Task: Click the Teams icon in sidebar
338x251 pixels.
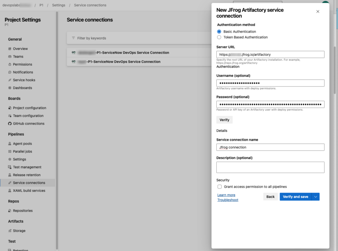Action: 10,56
